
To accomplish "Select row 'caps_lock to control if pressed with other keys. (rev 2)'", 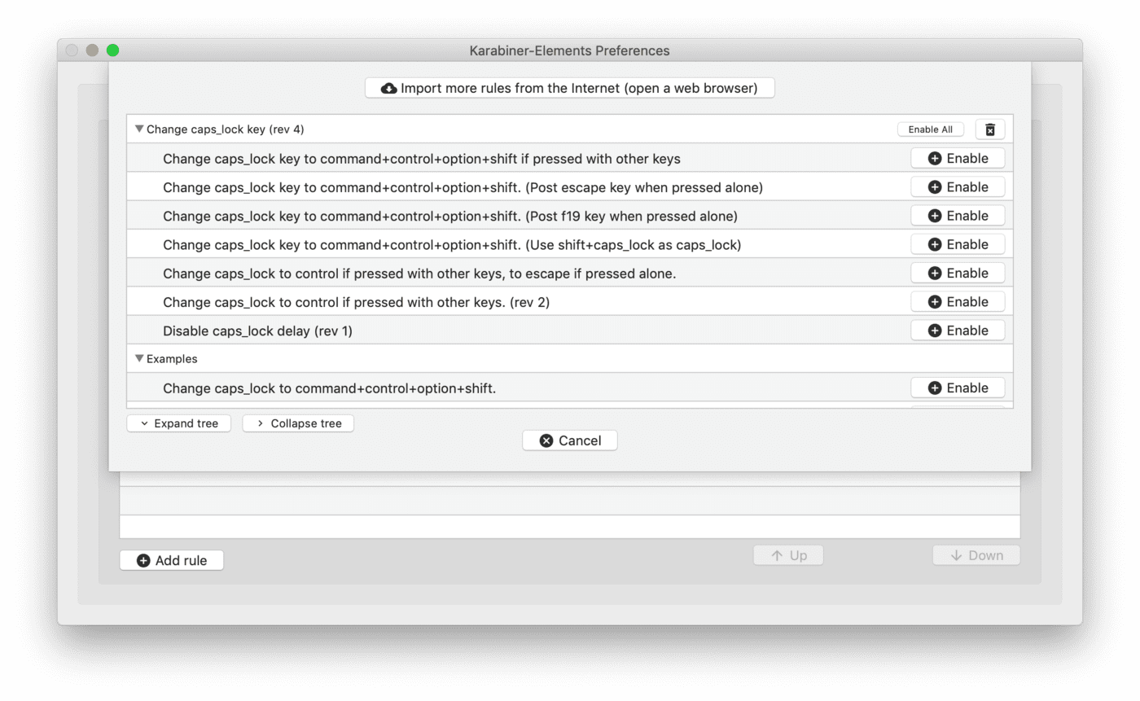I will [570, 302].
